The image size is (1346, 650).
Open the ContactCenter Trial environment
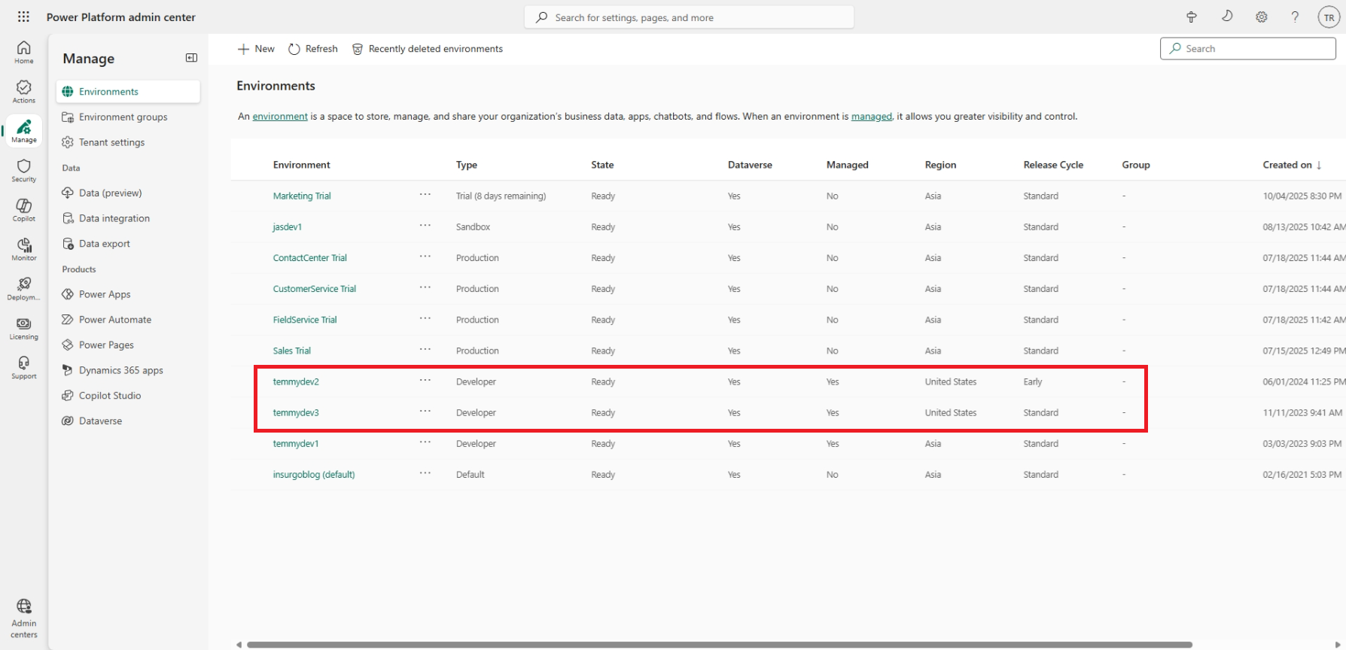point(310,258)
